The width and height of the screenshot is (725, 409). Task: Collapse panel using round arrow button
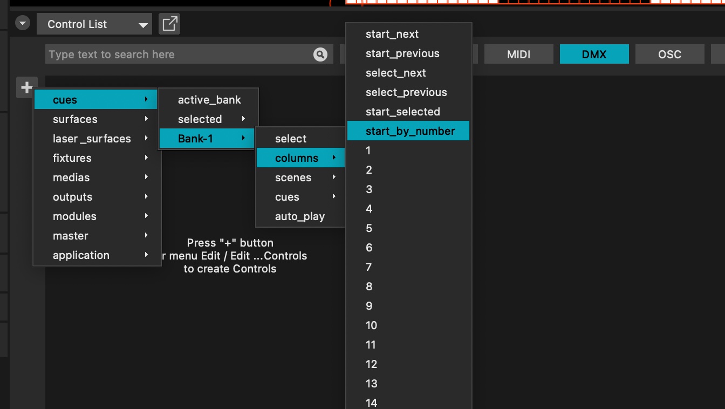pos(23,24)
